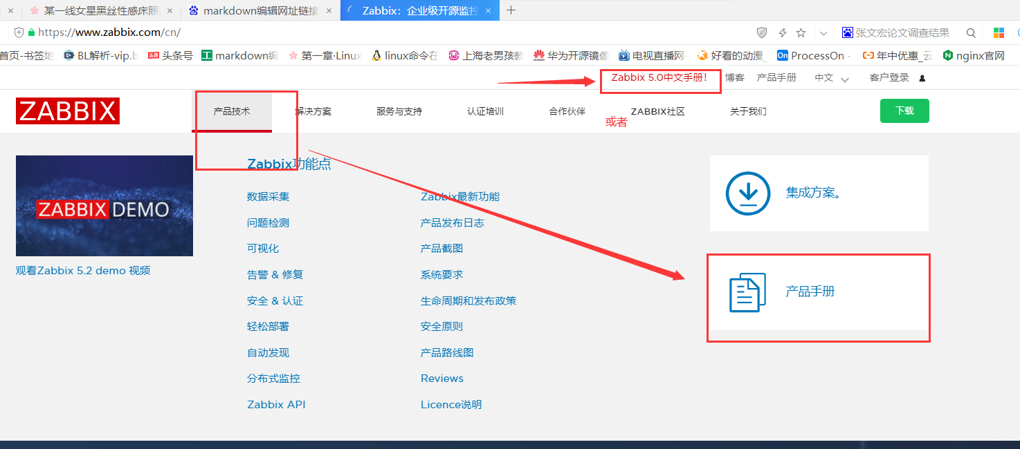The width and height of the screenshot is (1020, 449).
Task: Click the colorful four-squares icon
Action: (x=999, y=32)
